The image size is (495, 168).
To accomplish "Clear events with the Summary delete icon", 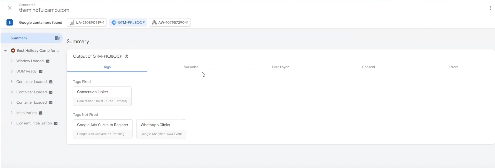I will tap(57, 38).
